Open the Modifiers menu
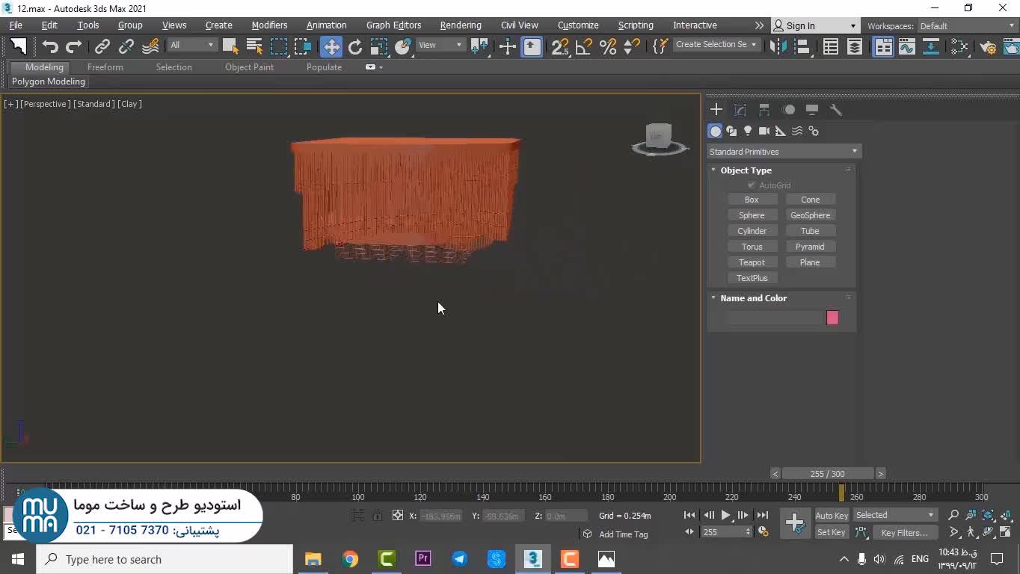 pos(269,25)
